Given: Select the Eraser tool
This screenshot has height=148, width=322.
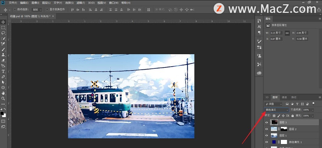Looking at the screenshot, I should (3, 60).
